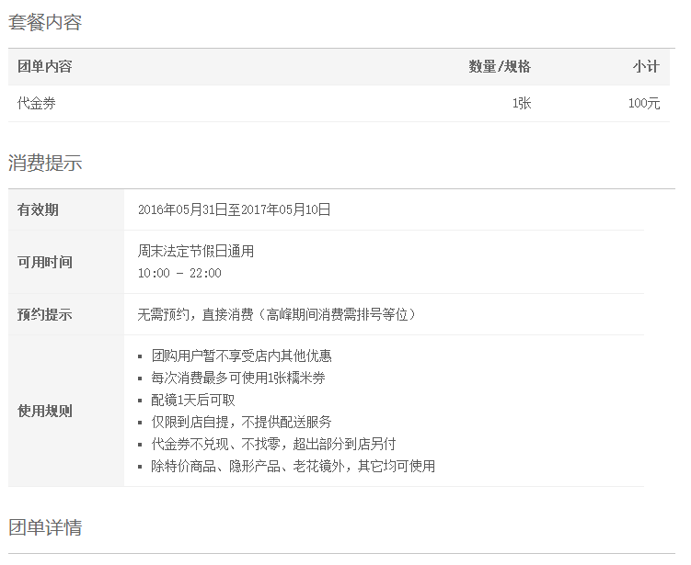
Task: Click the validity date range 2016年05月31日至2017年05月10日
Action: coord(234,209)
